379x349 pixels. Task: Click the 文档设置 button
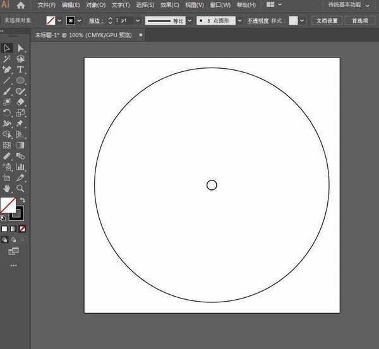(327, 21)
